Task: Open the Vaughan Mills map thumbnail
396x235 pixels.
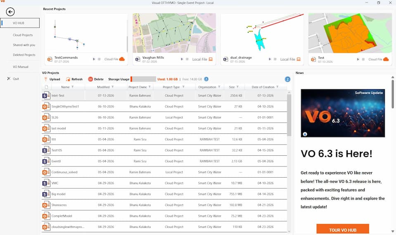Action: (174, 33)
